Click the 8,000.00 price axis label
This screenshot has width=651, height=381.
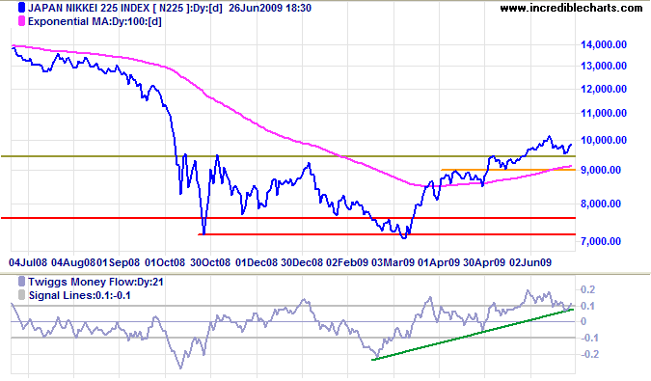[x=600, y=204]
